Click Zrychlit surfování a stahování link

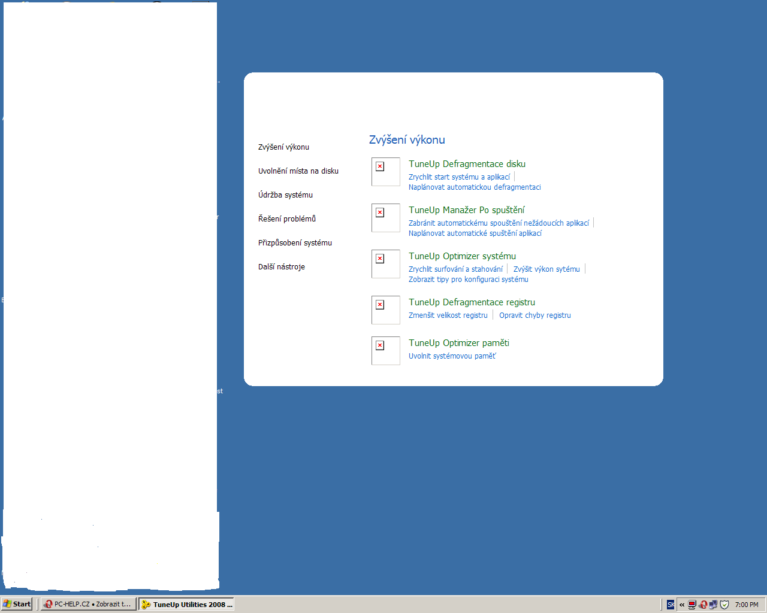(455, 269)
